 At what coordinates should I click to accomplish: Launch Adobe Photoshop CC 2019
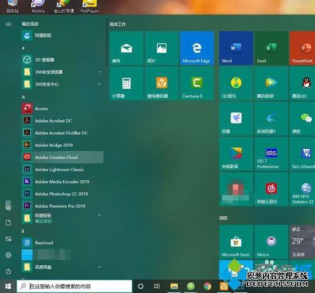[x=62, y=193]
